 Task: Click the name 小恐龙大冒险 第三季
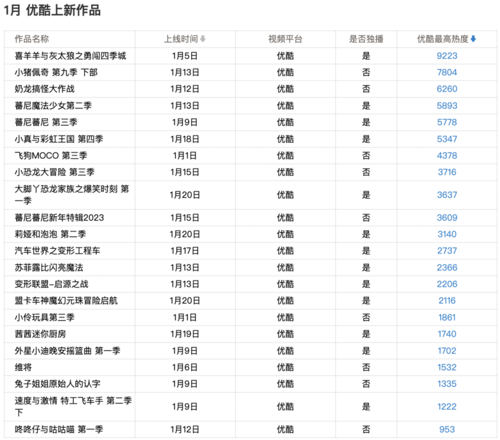tap(54, 172)
